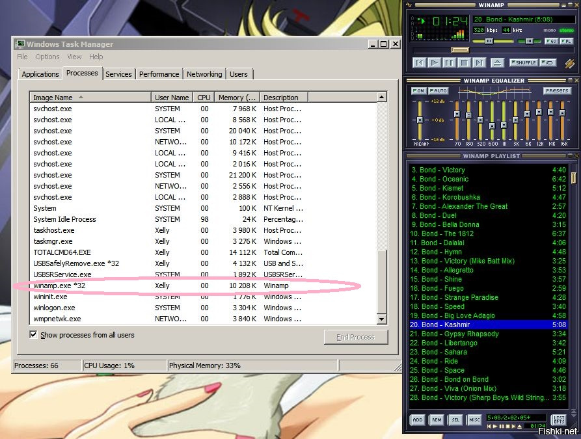
Task: Open the equalizer PRESETS menu
Action: click(x=556, y=90)
